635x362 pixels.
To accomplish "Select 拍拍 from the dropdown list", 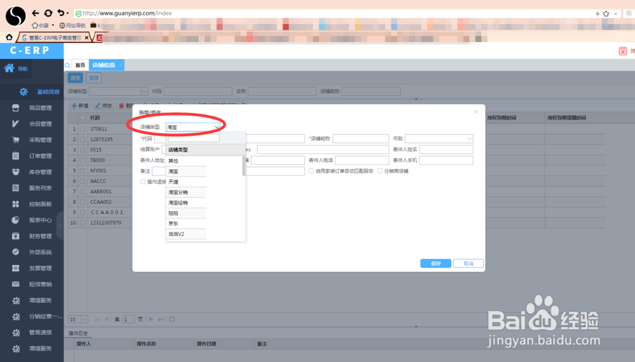I will click(186, 213).
